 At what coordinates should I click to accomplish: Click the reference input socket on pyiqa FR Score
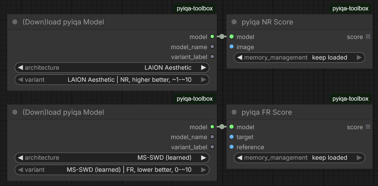(x=231, y=147)
